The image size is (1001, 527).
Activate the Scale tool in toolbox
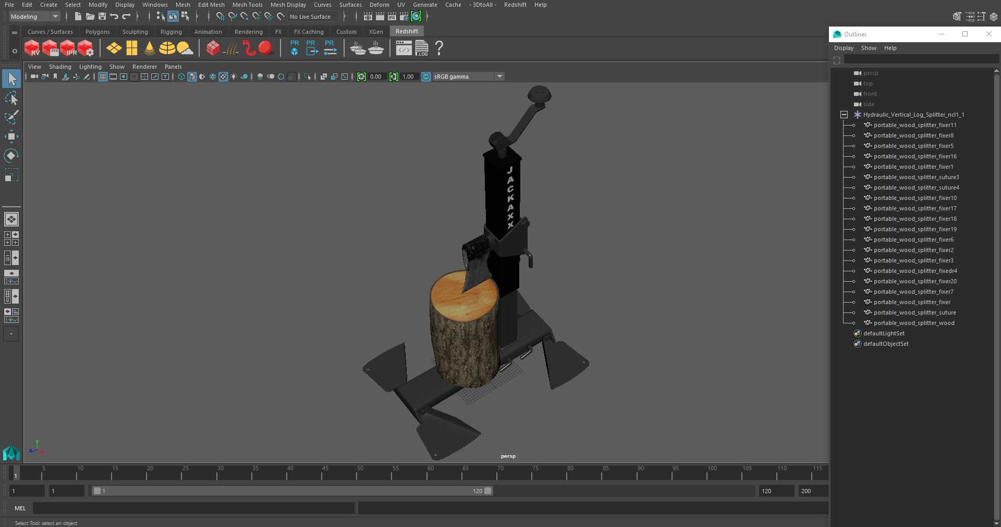[11, 175]
